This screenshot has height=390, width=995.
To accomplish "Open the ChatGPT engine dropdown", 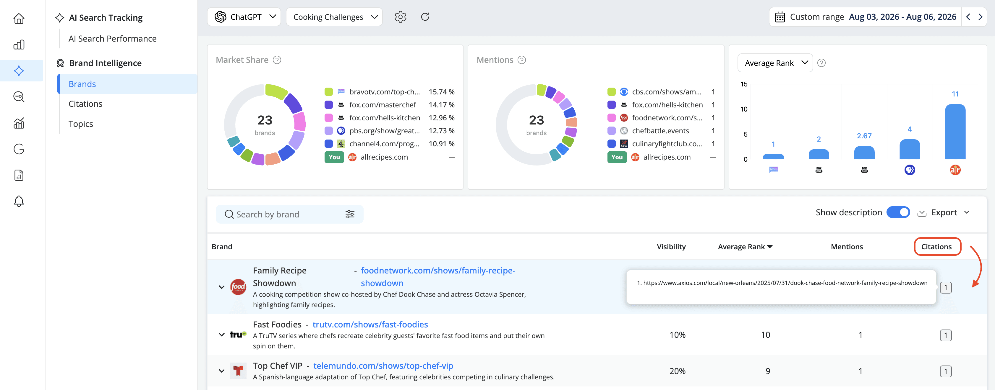I will (x=244, y=17).
